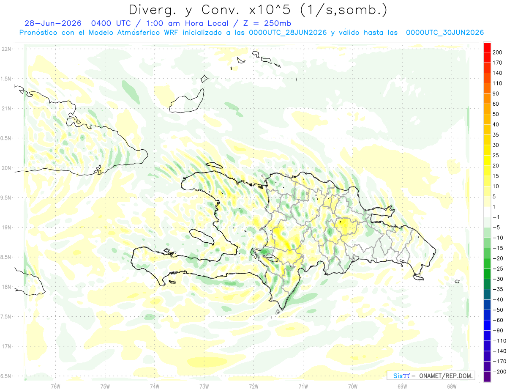Click the positive '40' value on the color legend

[x=496, y=124]
